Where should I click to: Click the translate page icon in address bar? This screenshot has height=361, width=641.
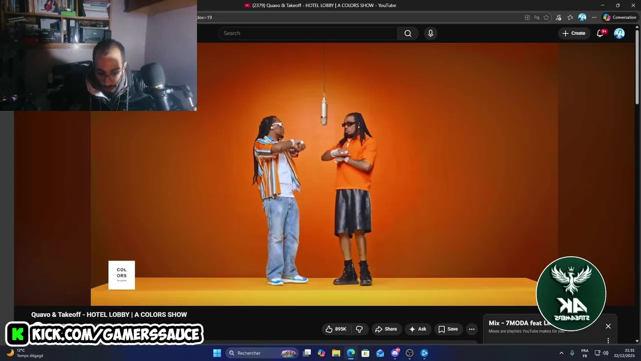click(x=537, y=17)
